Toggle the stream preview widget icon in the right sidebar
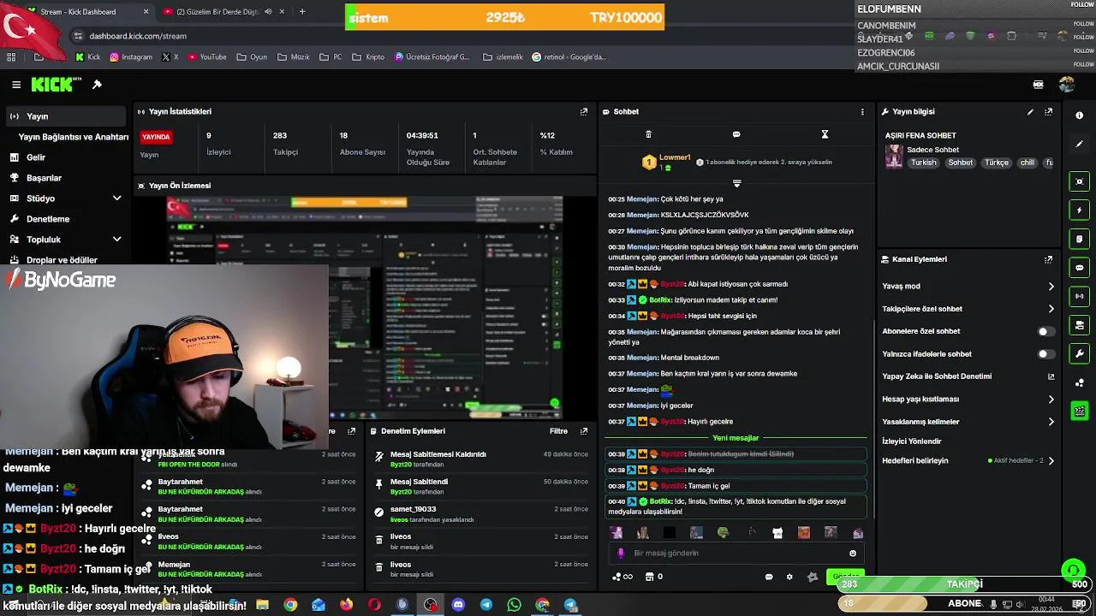This screenshot has height=616, width=1096. pos(1079,181)
